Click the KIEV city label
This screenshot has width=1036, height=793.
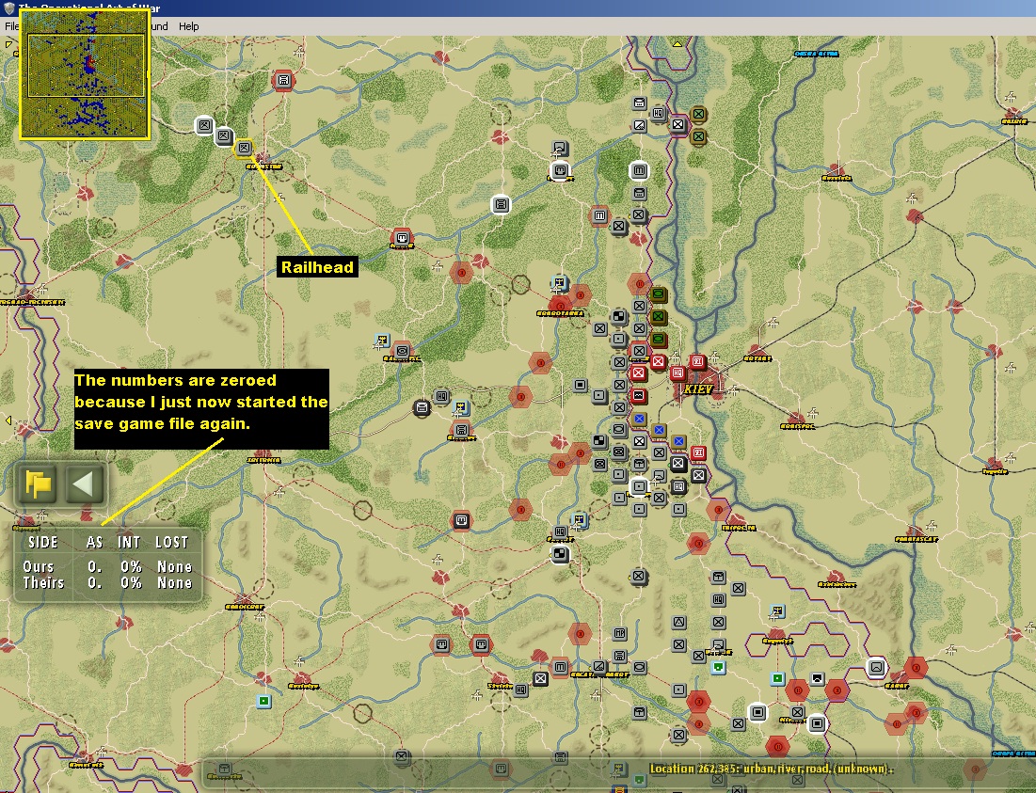(697, 389)
